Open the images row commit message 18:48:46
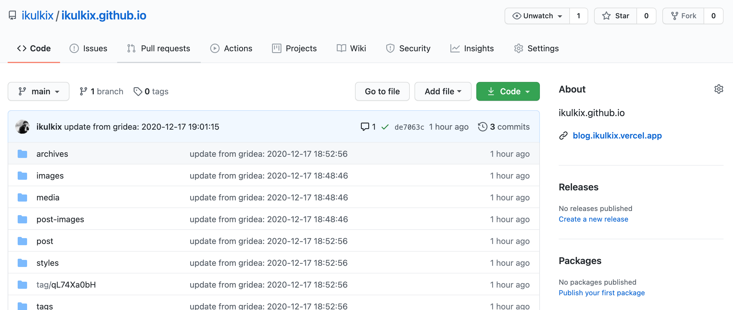 269,176
